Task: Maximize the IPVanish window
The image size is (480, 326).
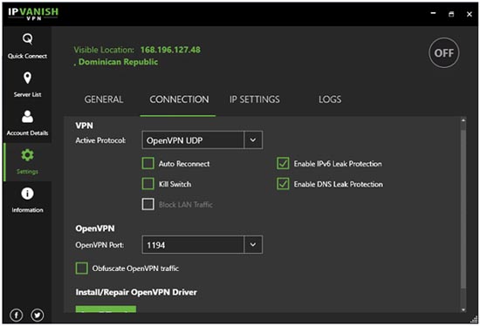Action: pos(451,14)
